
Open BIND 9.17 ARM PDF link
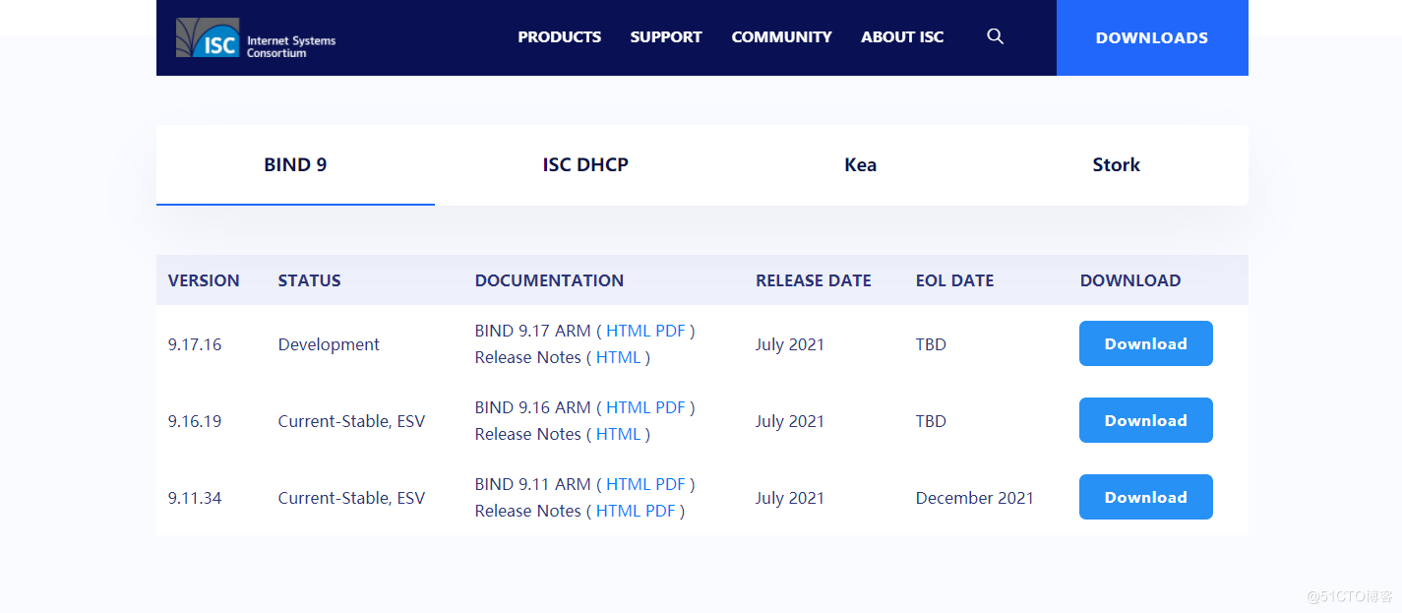pyautogui.click(x=670, y=331)
